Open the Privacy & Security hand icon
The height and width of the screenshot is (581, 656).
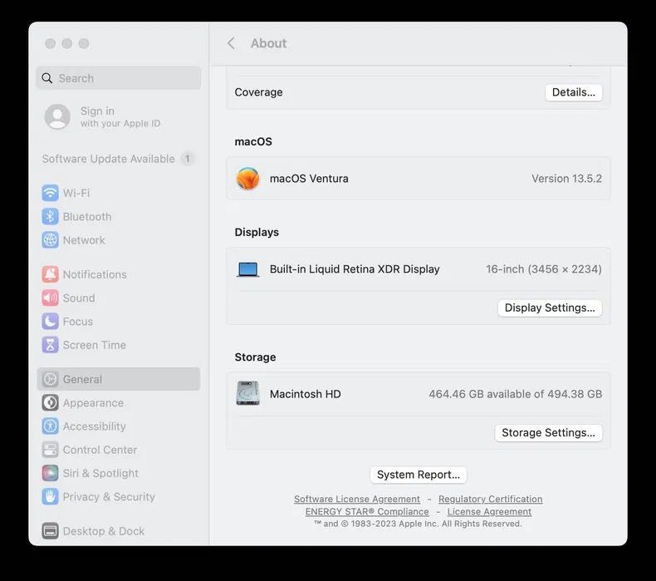[50, 496]
